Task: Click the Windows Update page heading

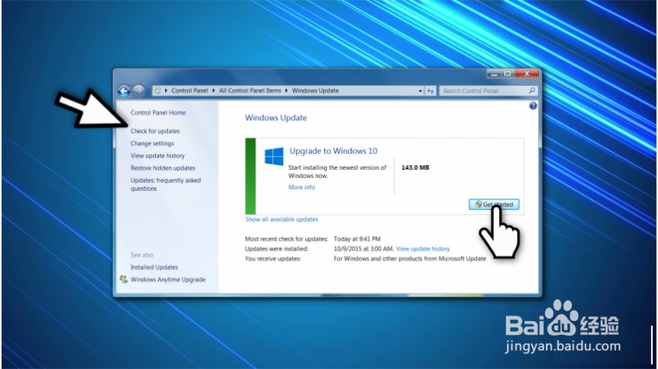Action: pyautogui.click(x=275, y=118)
